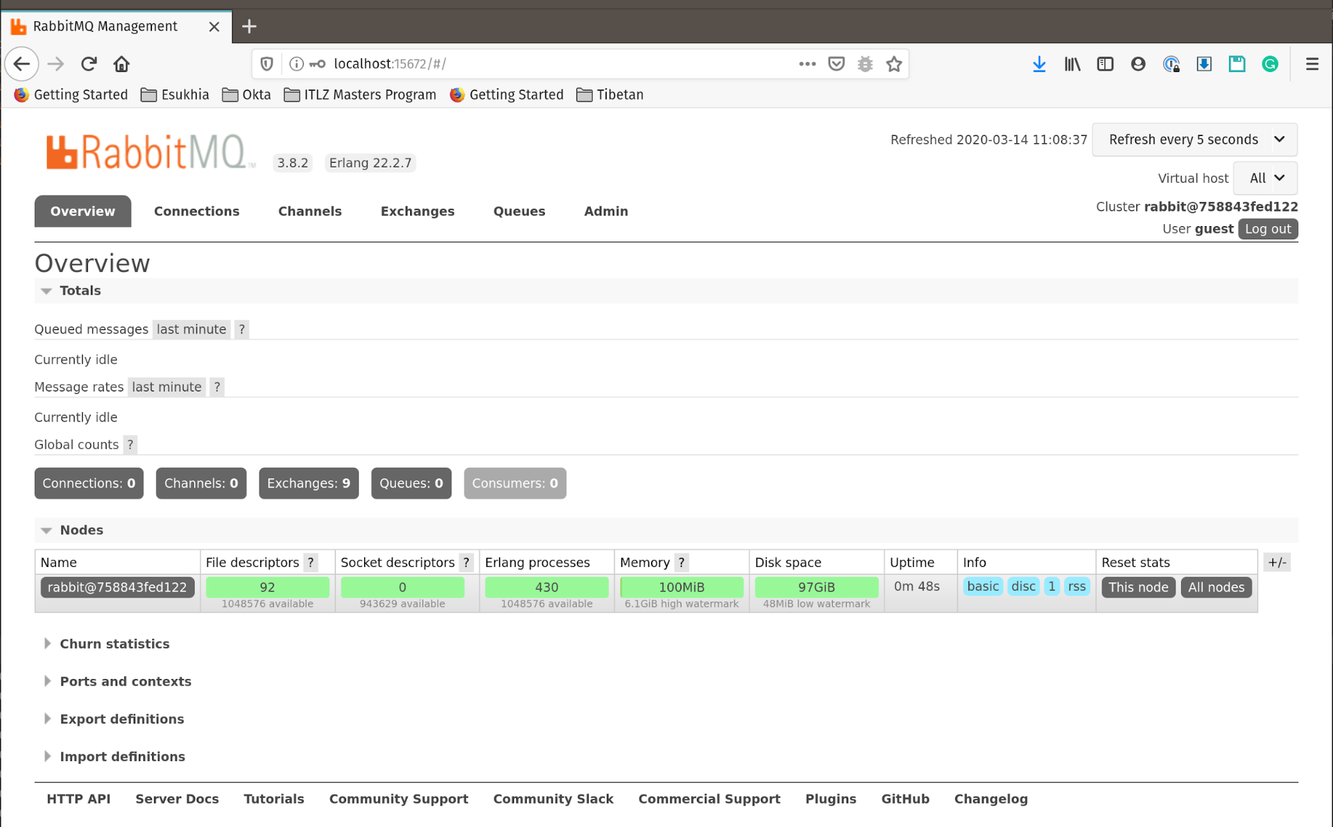
Task: Switch to the Queues tab
Action: click(x=519, y=211)
